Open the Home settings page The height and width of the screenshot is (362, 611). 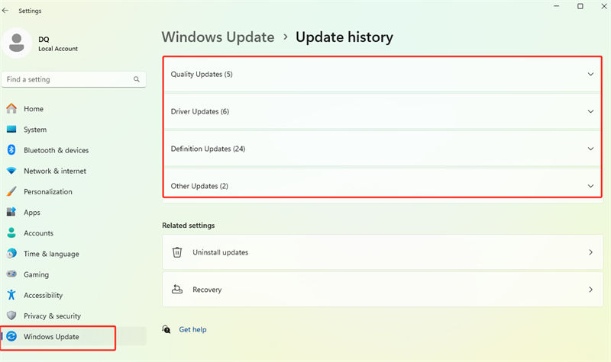click(x=74, y=108)
